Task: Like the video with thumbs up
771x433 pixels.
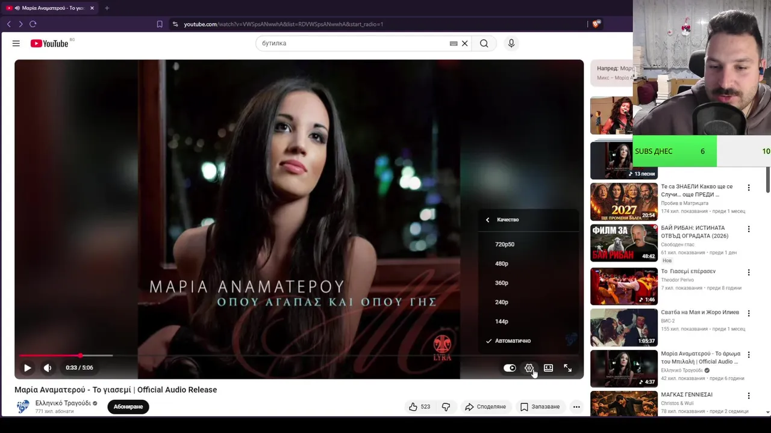Action: point(419,407)
